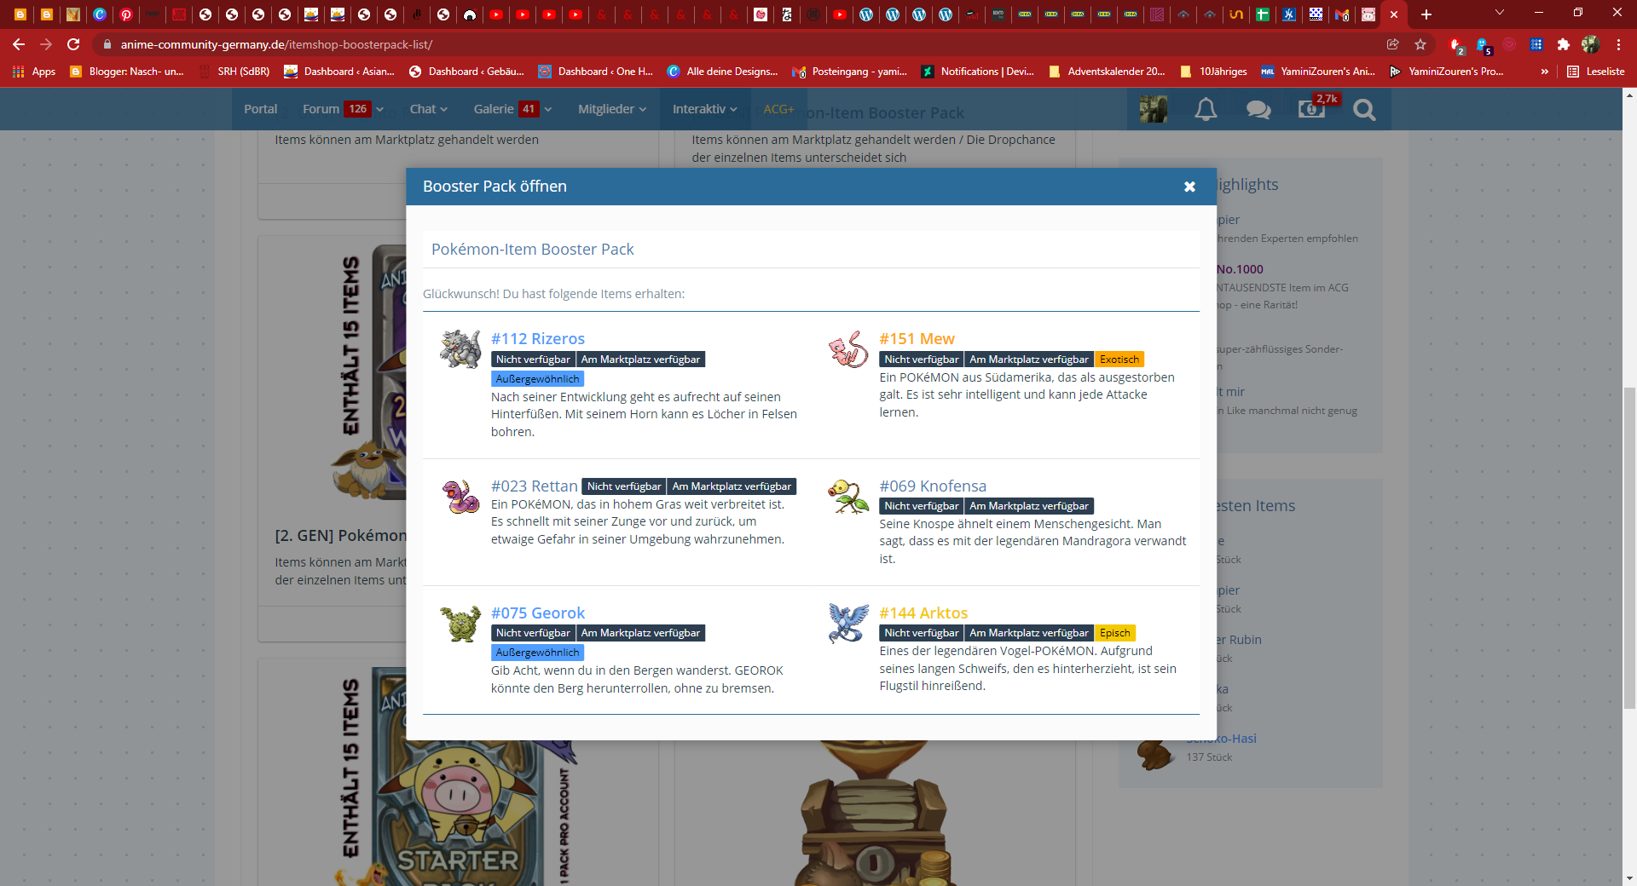Image resolution: width=1637 pixels, height=886 pixels.
Task: Open the browser extensions puzzle icon
Action: point(1563,44)
